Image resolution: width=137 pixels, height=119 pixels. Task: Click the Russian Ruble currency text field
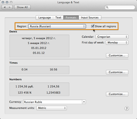[x=53, y=102]
